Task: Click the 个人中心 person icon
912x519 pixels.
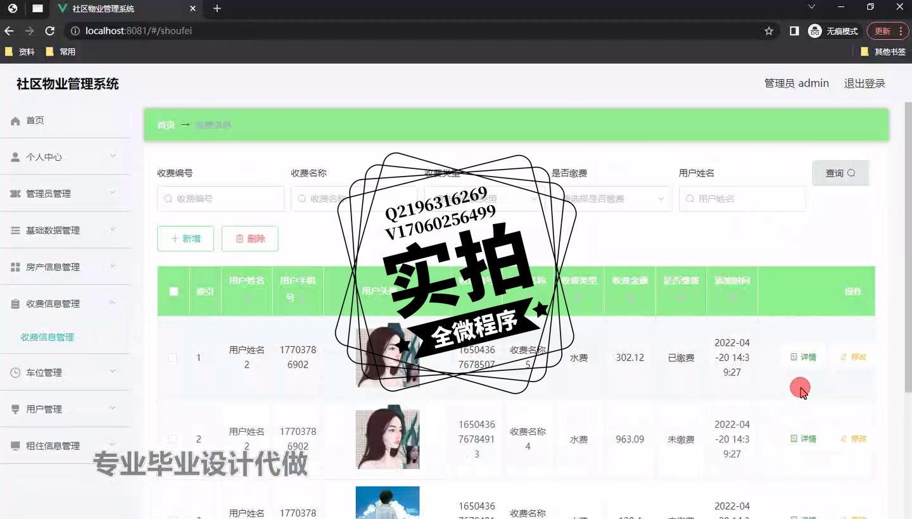Action: coord(16,157)
